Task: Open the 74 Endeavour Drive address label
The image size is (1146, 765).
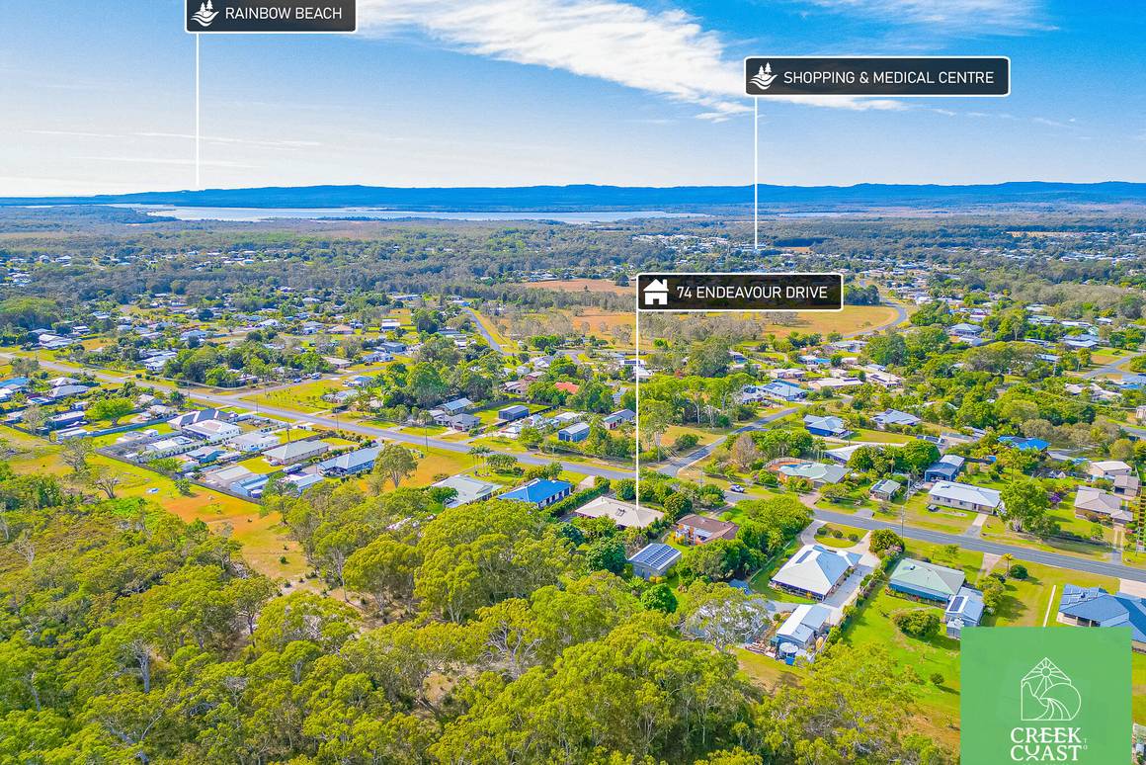Action: 740,293
